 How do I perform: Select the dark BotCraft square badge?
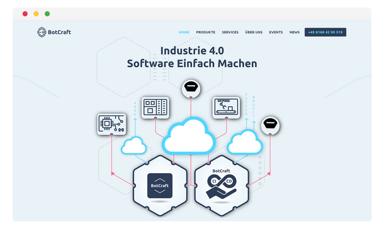click(160, 186)
